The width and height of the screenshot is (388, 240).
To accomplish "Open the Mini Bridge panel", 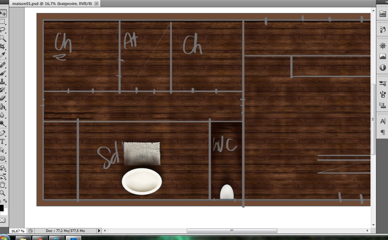I will [383, 14].
